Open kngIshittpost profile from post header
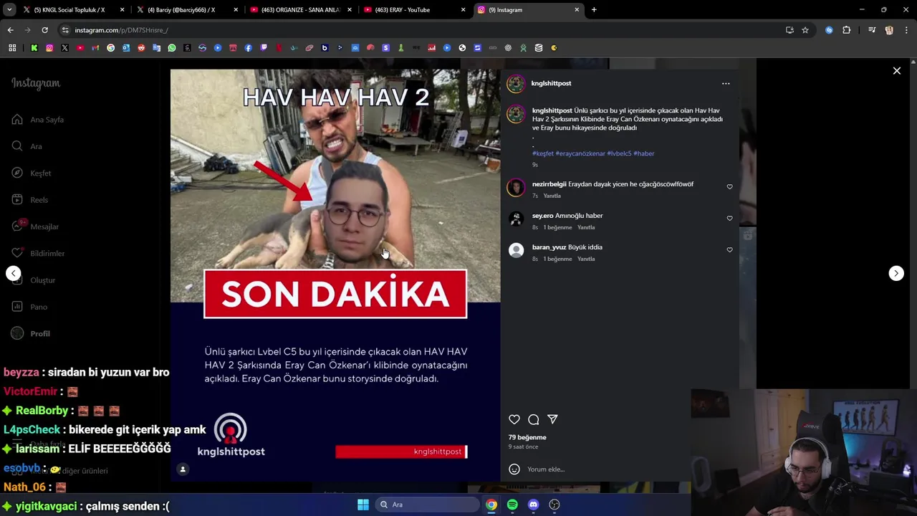 click(x=551, y=83)
